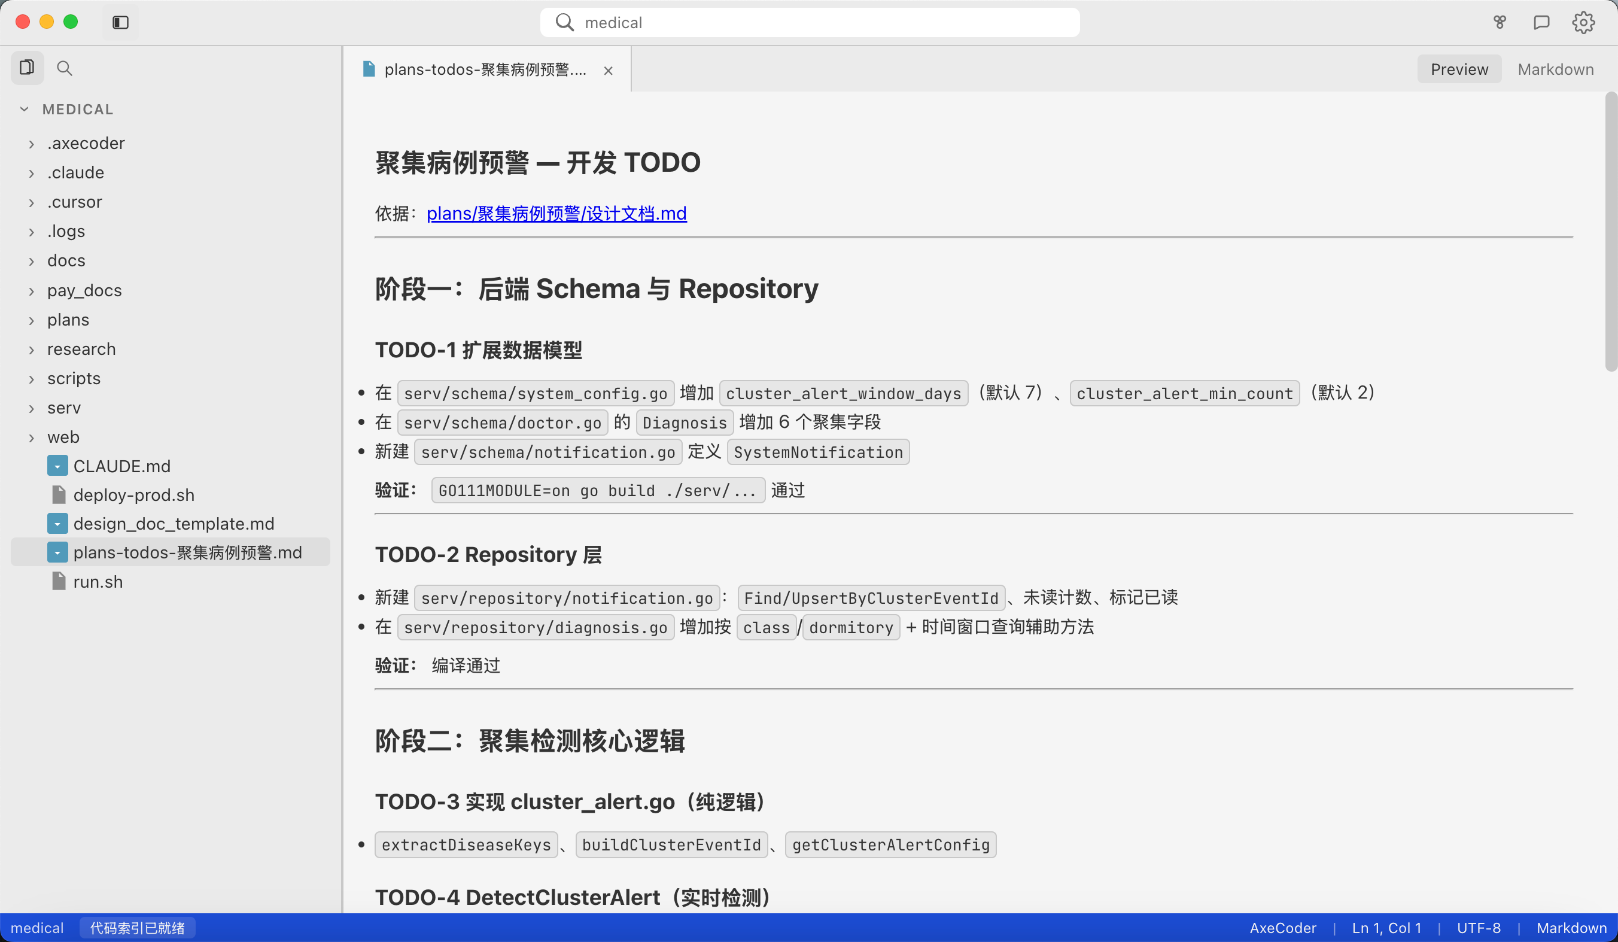Select plans-todos-聚集病例预警.md in file tree
Viewport: 1618px width, 942px height.
171,552
